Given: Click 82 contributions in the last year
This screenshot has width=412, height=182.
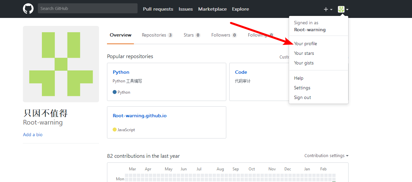Looking at the screenshot, I should pyautogui.click(x=143, y=156).
